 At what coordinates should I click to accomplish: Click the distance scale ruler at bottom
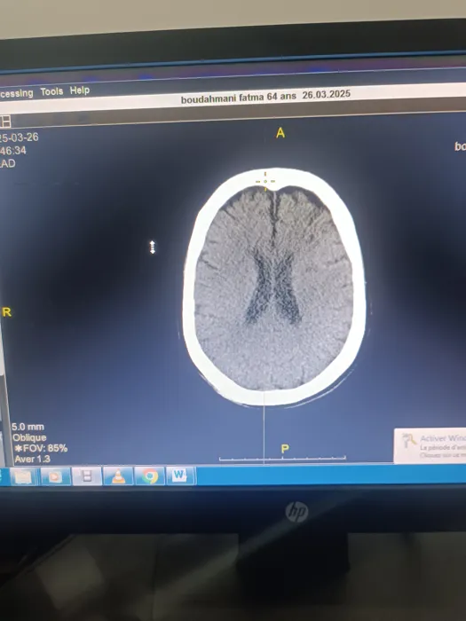(x=282, y=459)
